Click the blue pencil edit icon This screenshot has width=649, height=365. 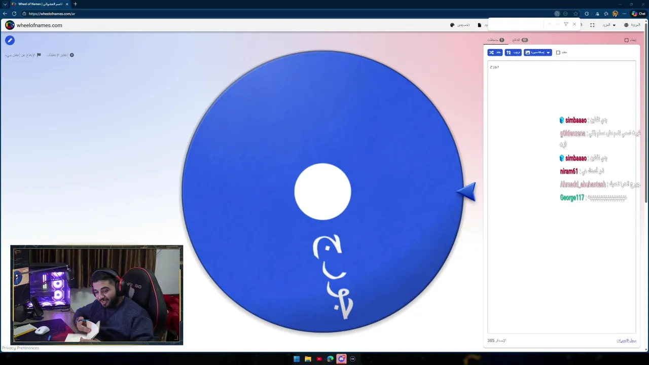pos(10,40)
